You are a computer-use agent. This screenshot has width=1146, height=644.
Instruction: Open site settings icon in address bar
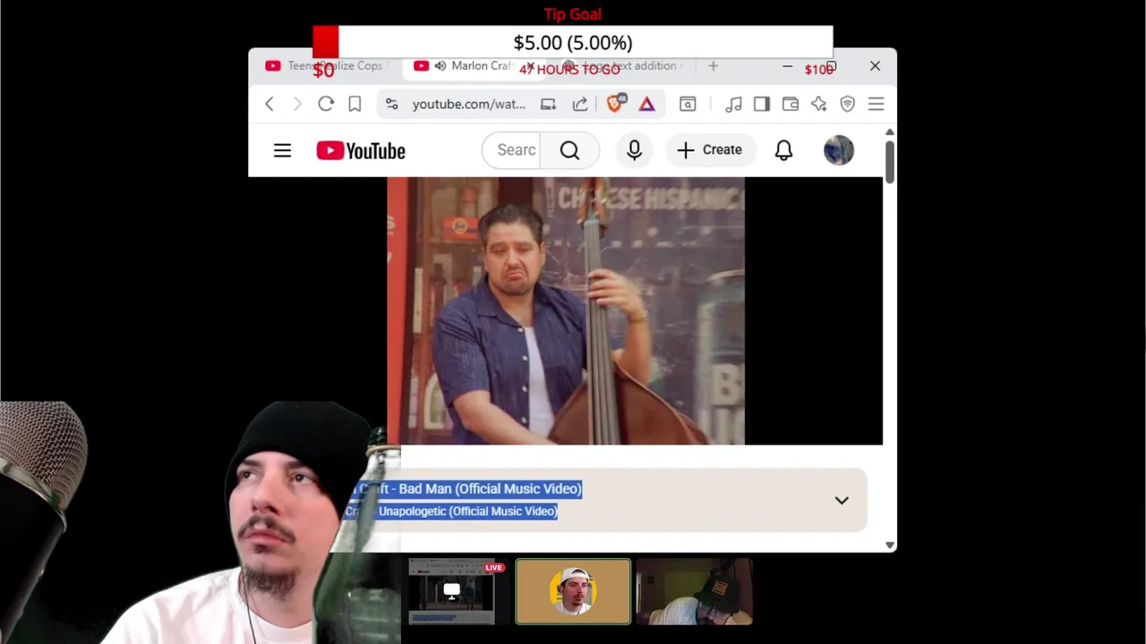pos(391,105)
